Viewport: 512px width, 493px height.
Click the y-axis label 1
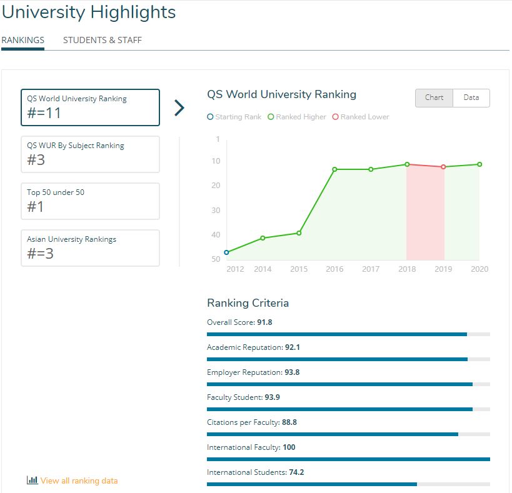tap(218, 139)
